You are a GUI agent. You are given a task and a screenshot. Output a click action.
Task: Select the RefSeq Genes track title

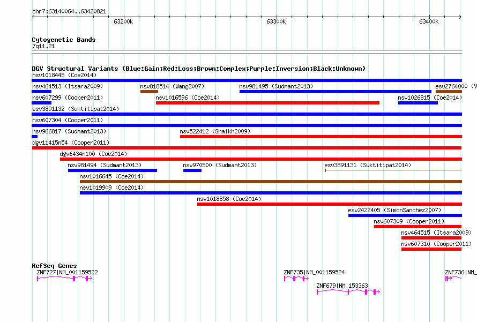(54, 266)
